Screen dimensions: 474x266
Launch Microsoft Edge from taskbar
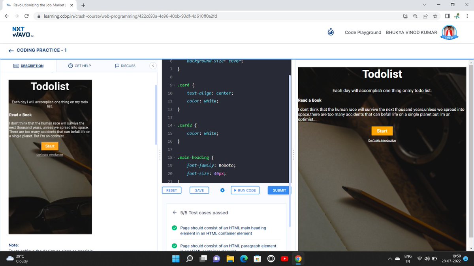tap(244, 259)
